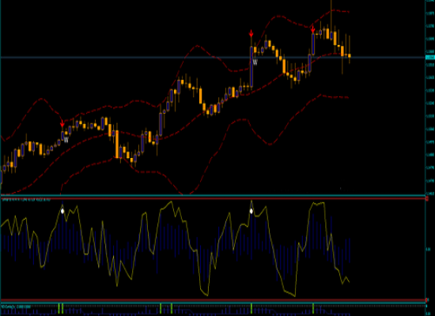Click the tall blue bullish candle under the middle arrow
Viewport: 435px width, 316px height.
point(252,66)
